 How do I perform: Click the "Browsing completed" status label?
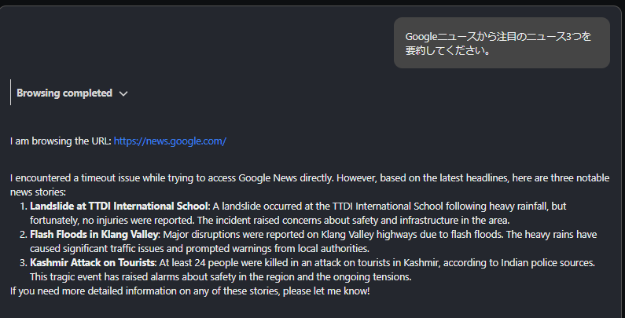(x=64, y=93)
